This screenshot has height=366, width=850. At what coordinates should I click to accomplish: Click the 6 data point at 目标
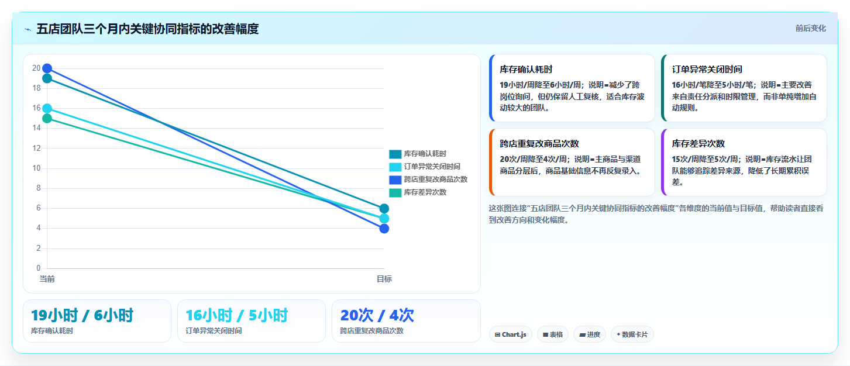click(x=384, y=209)
